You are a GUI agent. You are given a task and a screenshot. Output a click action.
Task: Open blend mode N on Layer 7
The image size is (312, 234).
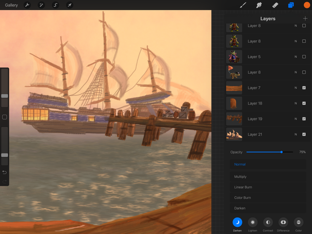[296, 88]
